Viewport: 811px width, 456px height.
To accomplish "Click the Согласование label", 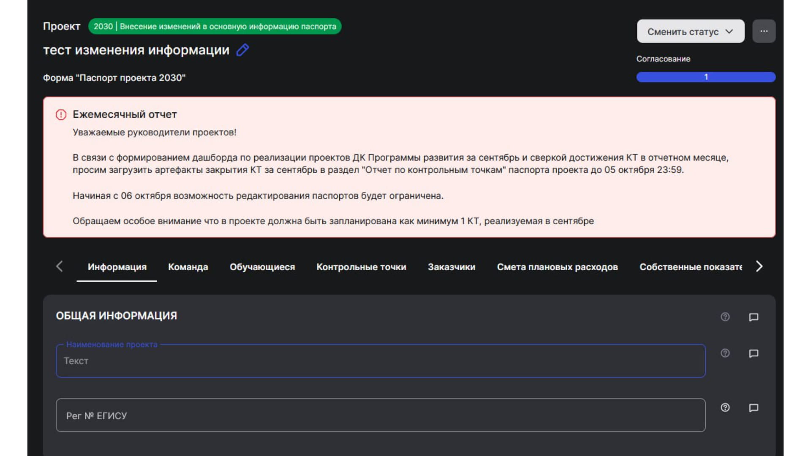I will coord(663,59).
